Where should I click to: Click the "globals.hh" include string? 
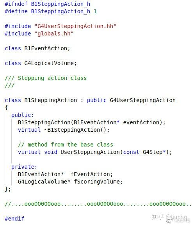tap(54, 34)
